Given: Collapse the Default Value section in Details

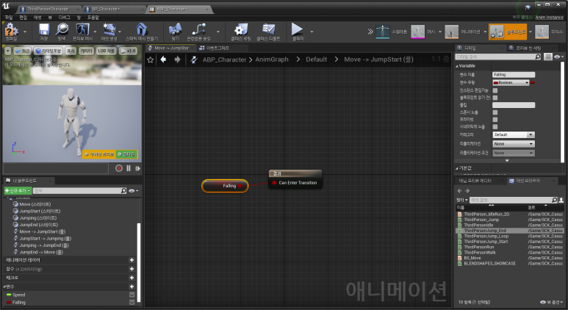Looking at the screenshot, I should click(457, 168).
